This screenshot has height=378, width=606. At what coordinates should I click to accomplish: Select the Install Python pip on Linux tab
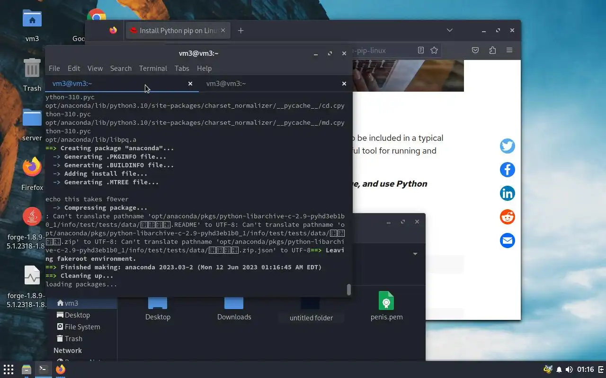point(178,30)
